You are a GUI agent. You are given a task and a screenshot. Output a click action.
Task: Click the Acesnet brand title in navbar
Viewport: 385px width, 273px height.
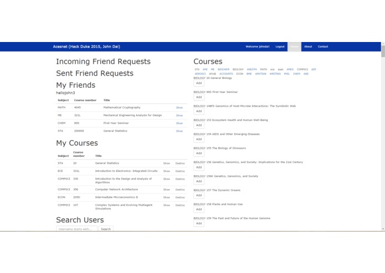(86, 46)
